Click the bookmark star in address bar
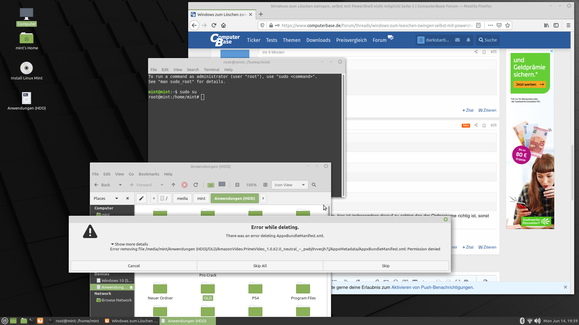 click(x=508, y=25)
